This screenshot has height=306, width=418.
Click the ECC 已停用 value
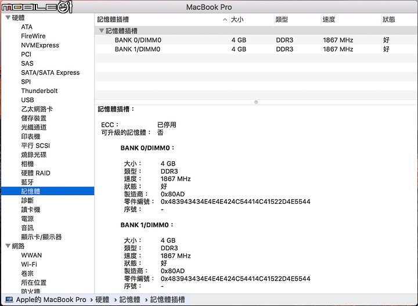coord(167,124)
